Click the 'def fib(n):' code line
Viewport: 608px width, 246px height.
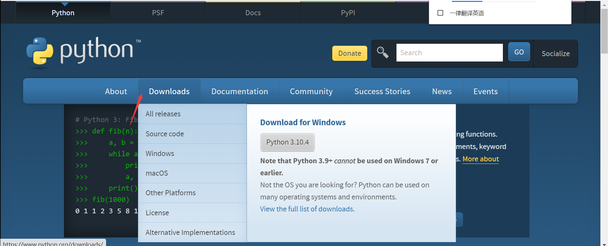(106, 131)
